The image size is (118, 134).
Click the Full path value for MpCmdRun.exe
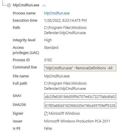(65, 86)
